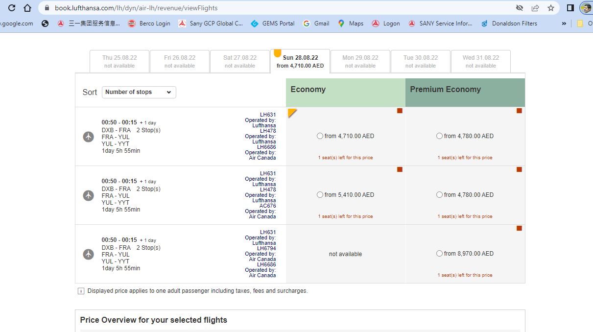Select the Wed 31.08.22 date tab
This screenshot has width=593, height=332.
click(x=480, y=61)
